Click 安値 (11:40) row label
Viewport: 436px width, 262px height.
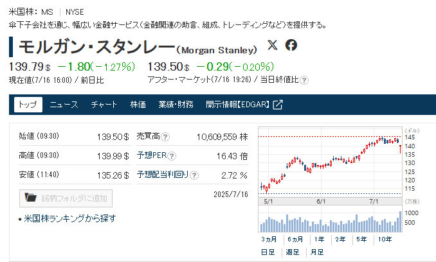coord(39,175)
